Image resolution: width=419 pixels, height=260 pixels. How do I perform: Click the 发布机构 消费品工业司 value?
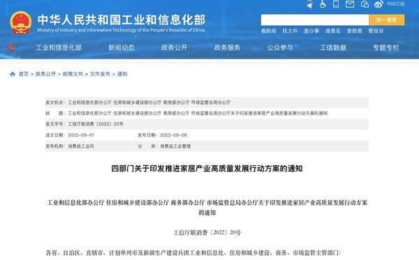[81, 146]
